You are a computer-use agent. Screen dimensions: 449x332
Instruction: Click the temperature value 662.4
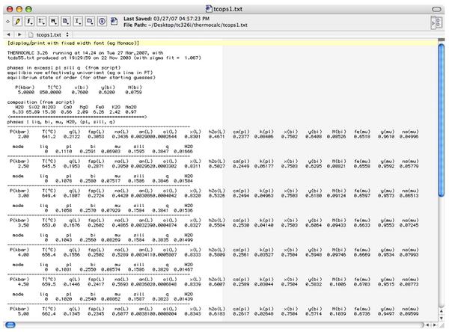49,314
